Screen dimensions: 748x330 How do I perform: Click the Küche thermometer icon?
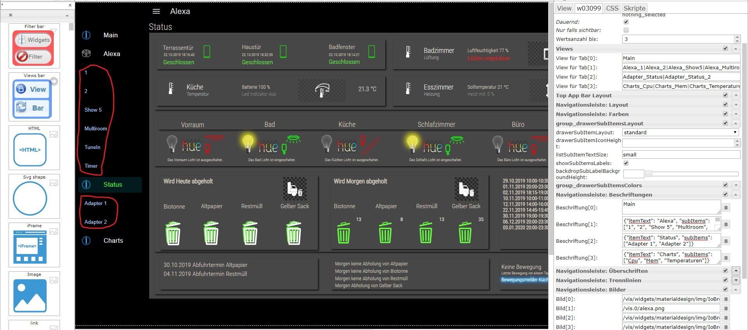coord(171,89)
